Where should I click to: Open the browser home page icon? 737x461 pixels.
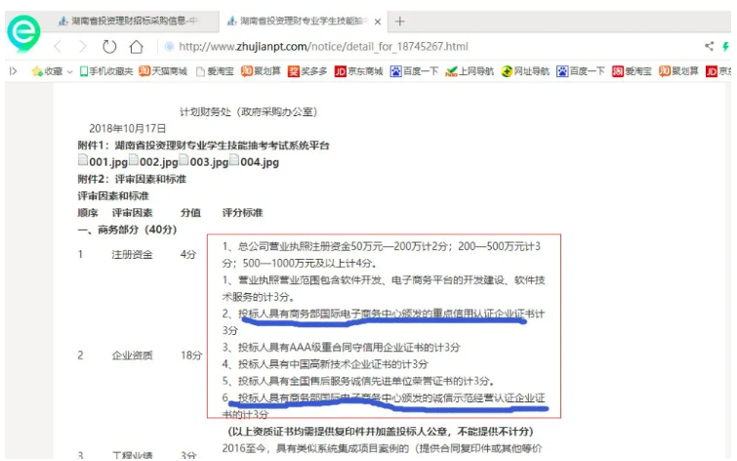137,46
